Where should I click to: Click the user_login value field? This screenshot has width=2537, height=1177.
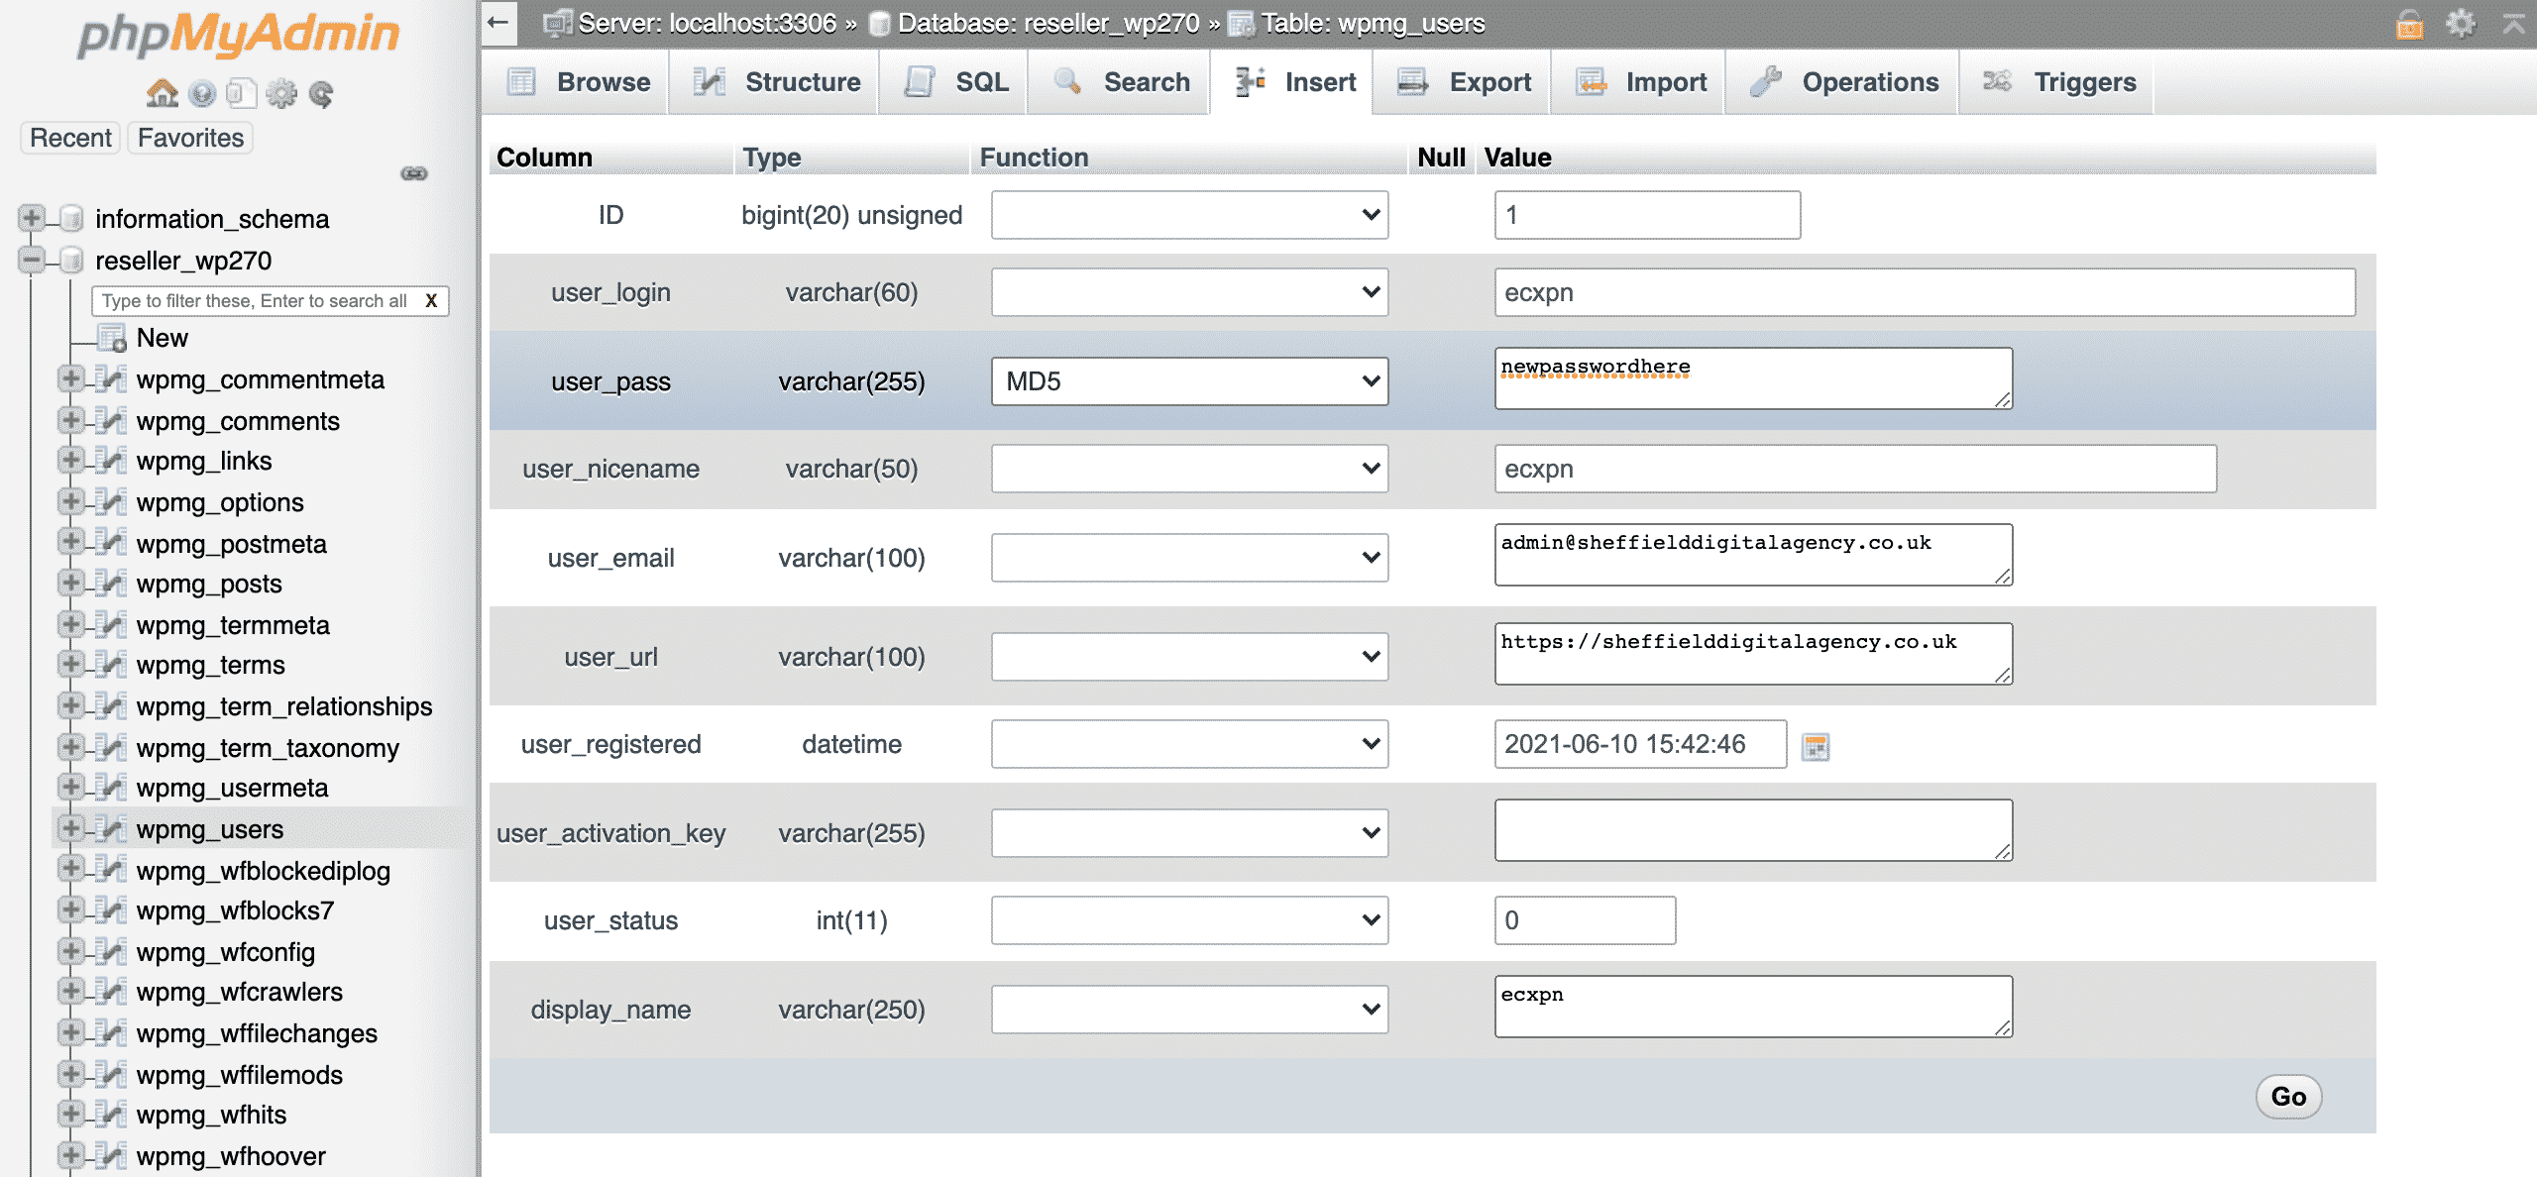coord(1925,292)
